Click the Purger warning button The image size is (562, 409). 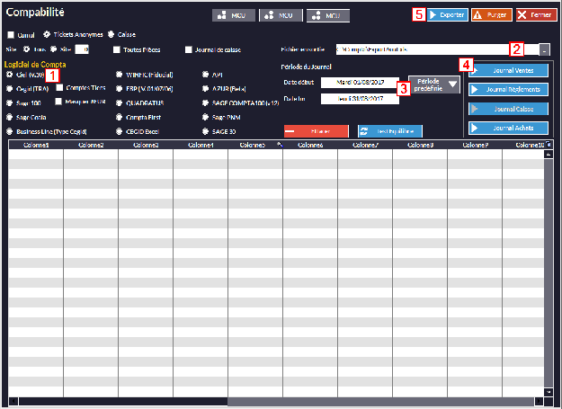492,15
